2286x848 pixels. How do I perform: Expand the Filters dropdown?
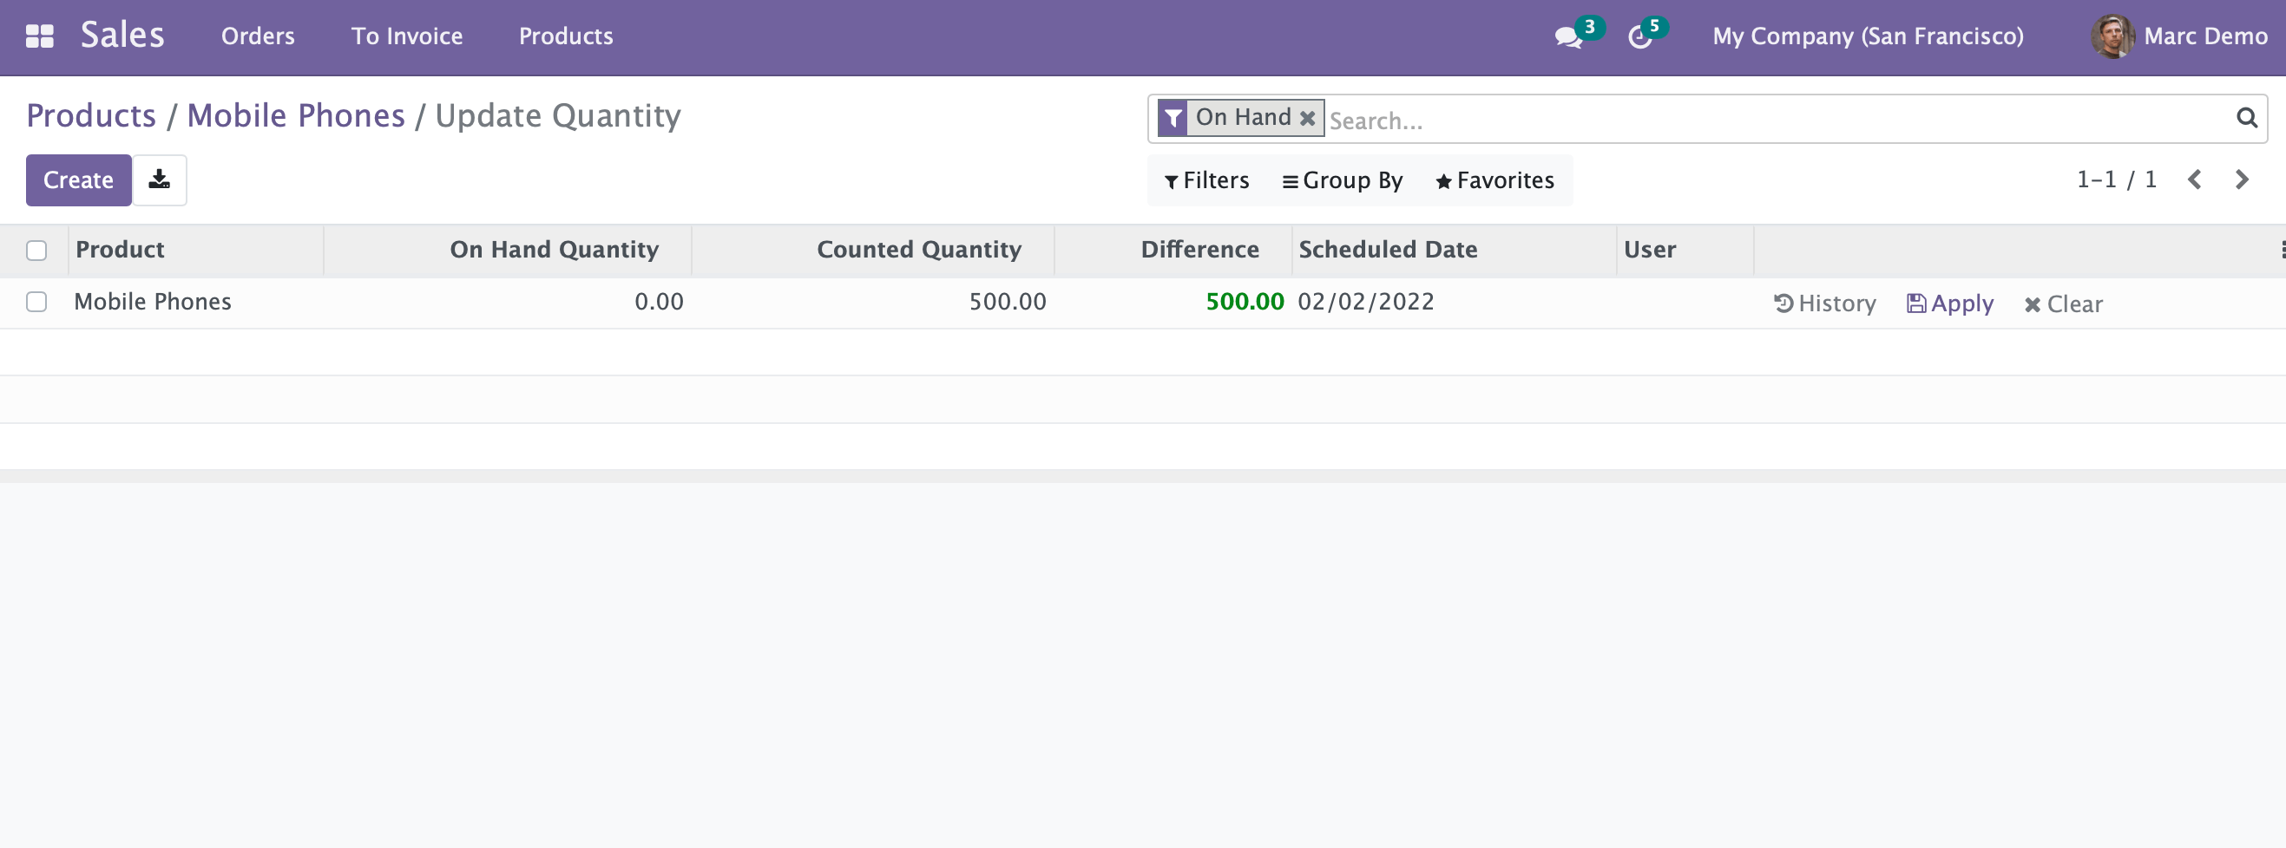pos(1207,181)
